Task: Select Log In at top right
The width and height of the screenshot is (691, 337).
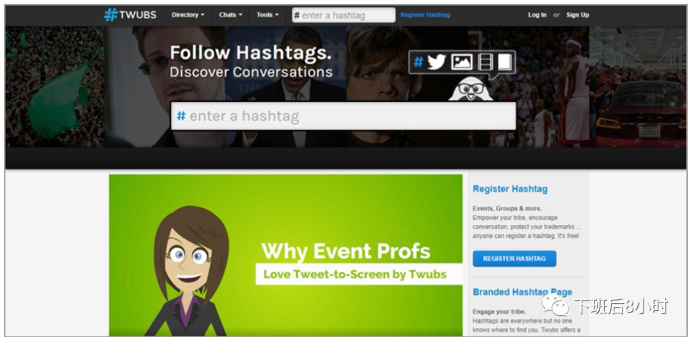Action: click(537, 15)
